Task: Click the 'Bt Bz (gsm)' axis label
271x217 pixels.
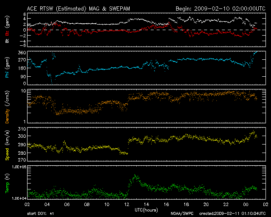Action: pyautogui.click(x=7, y=29)
